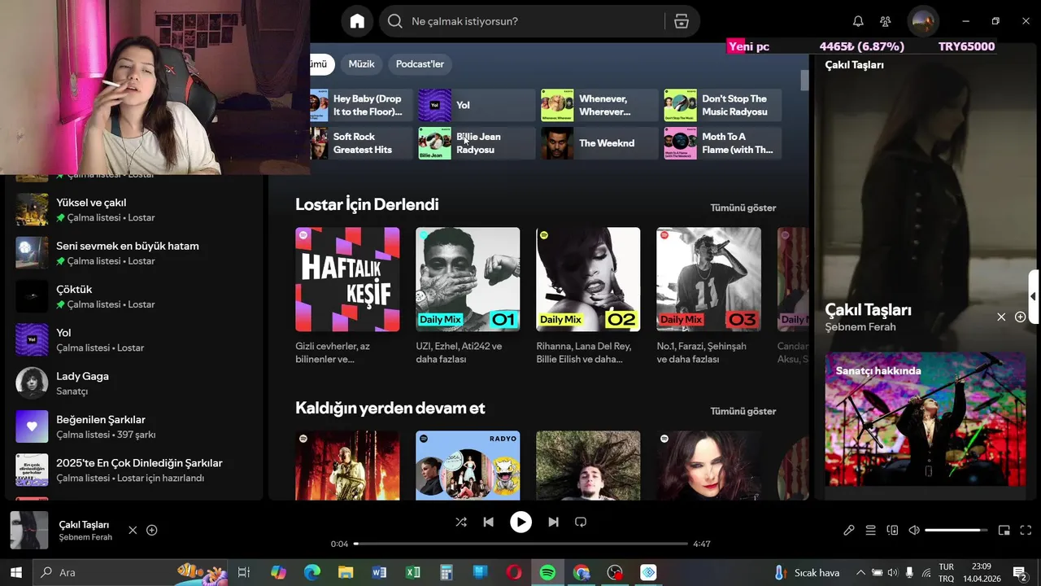Switch to full screen player icon

[1026, 530]
